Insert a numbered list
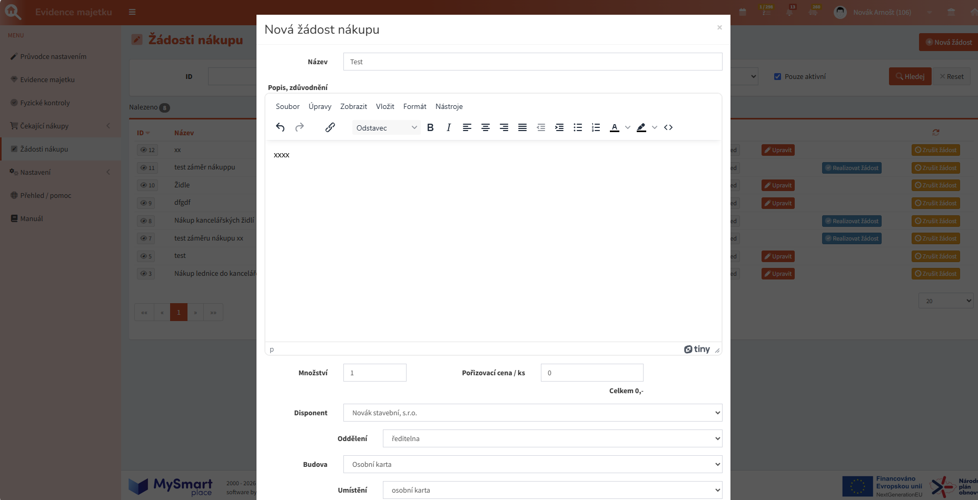 tap(596, 127)
